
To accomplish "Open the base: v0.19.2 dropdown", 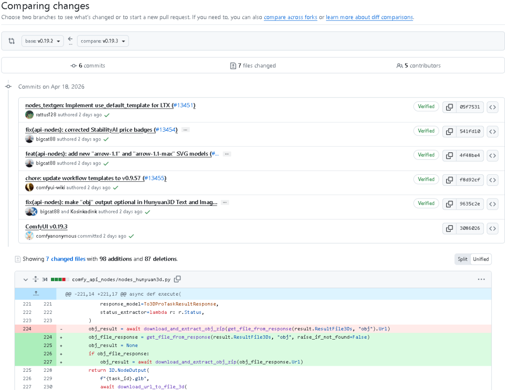I will [43, 41].
